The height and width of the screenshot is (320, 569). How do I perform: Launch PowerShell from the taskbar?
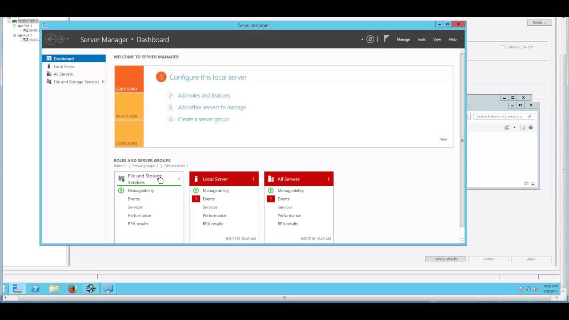pyautogui.click(x=36, y=289)
